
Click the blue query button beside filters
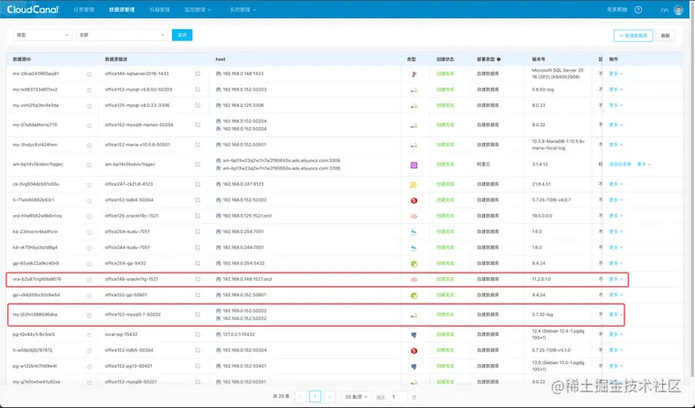182,35
